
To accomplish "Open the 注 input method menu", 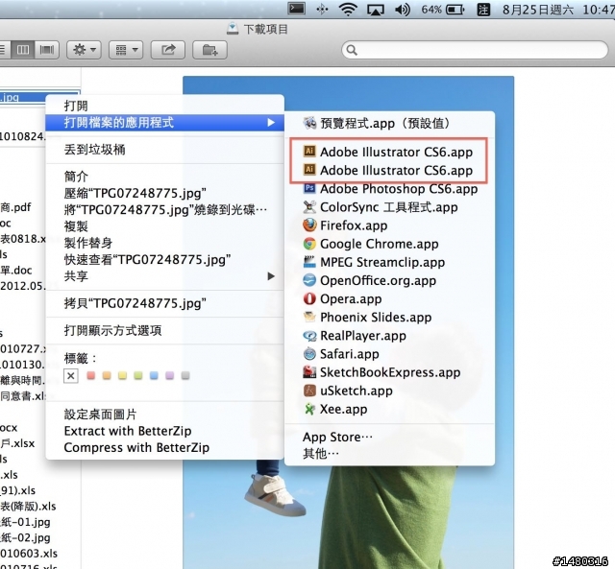I will coord(483,9).
